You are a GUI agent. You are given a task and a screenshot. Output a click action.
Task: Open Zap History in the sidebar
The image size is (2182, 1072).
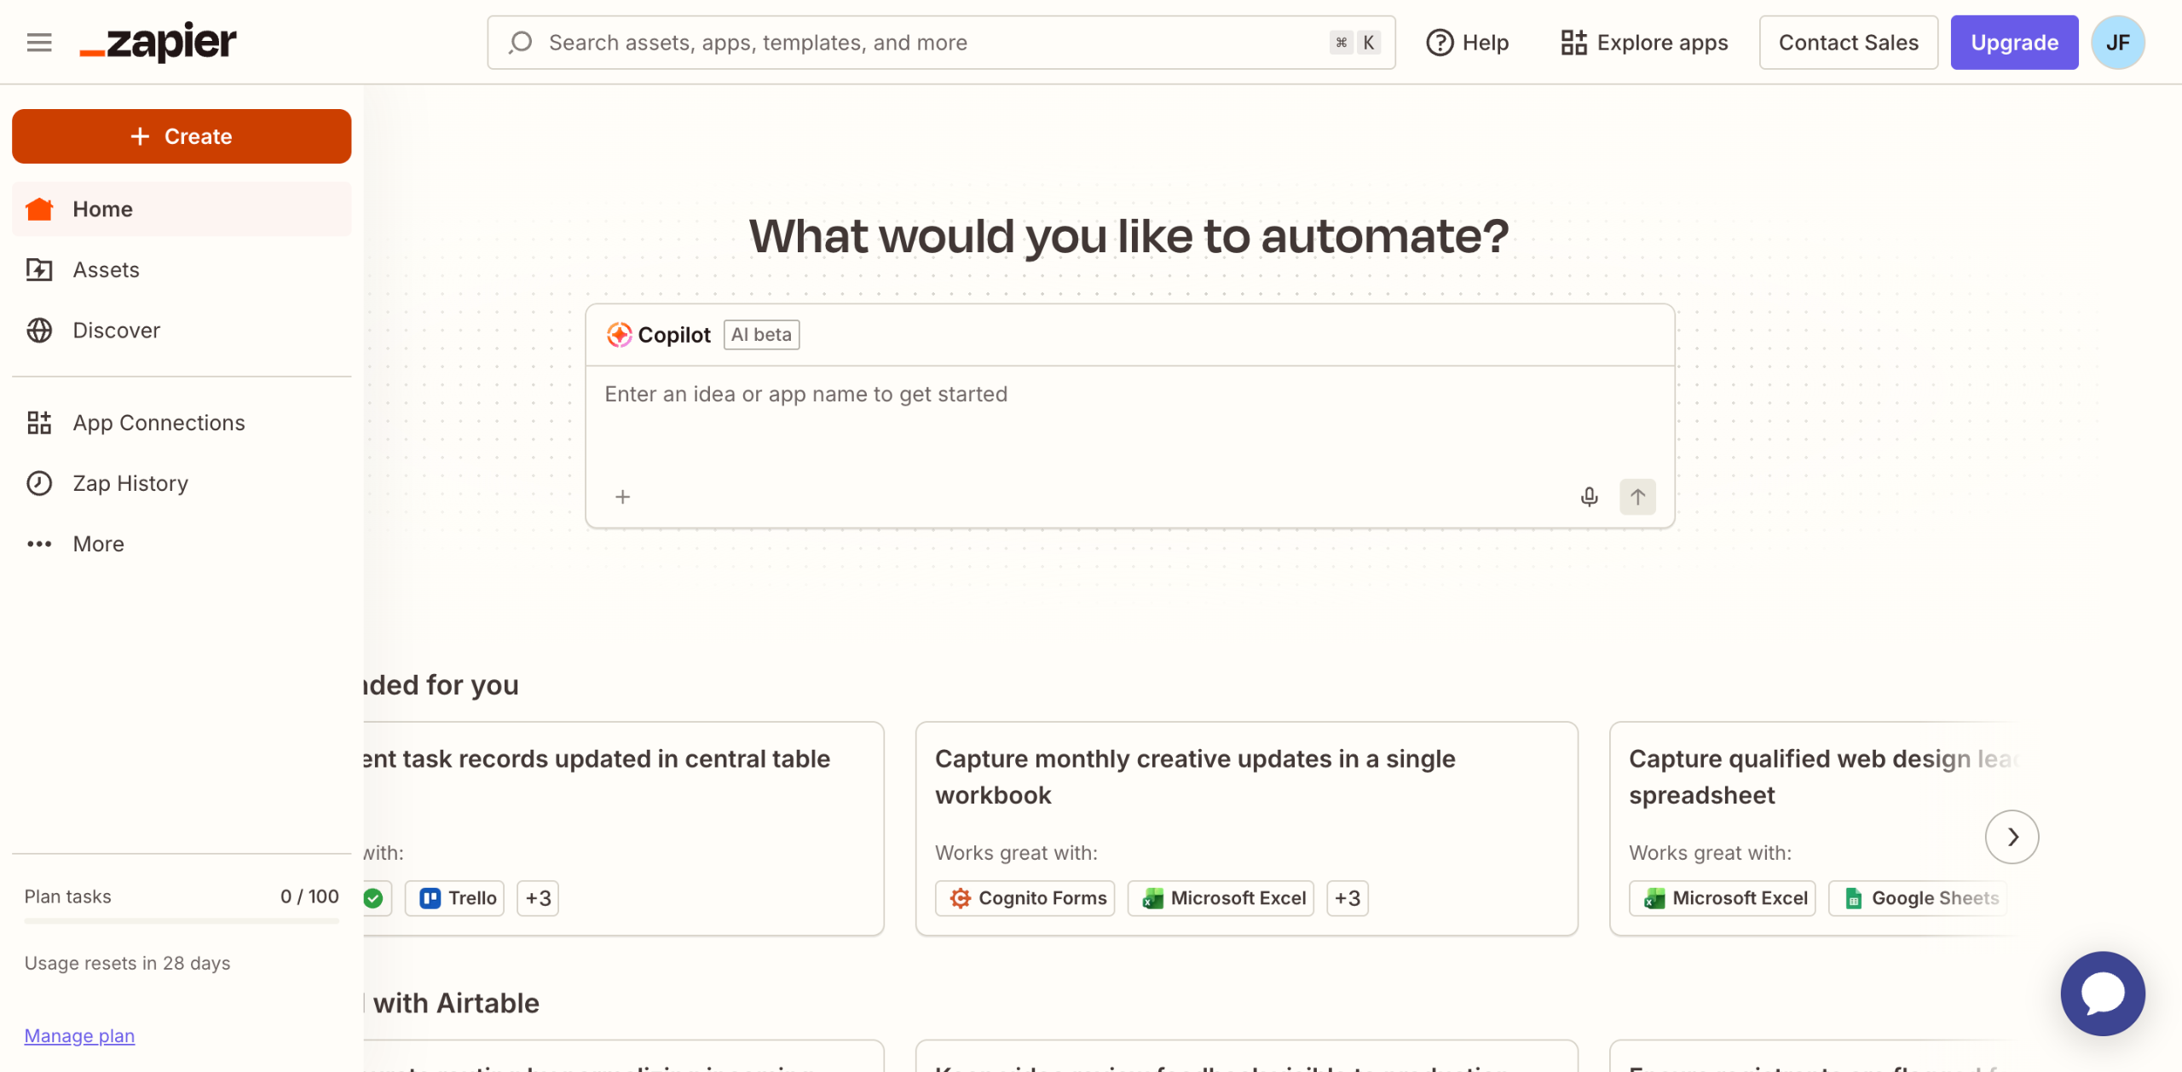pos(130,483)
